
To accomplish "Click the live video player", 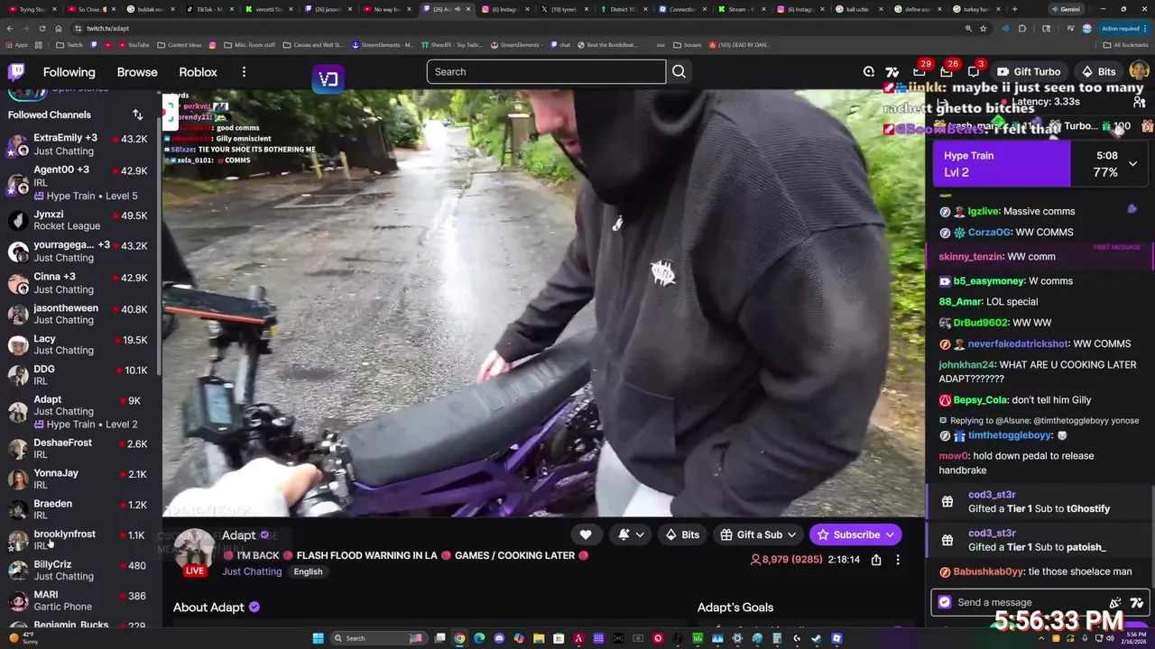I will point(543,303).
